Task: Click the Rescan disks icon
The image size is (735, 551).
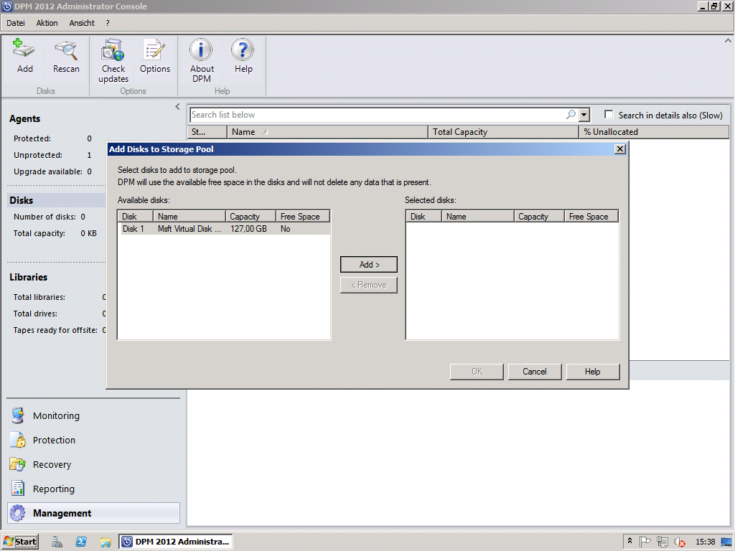Action: tap(66, 56)
